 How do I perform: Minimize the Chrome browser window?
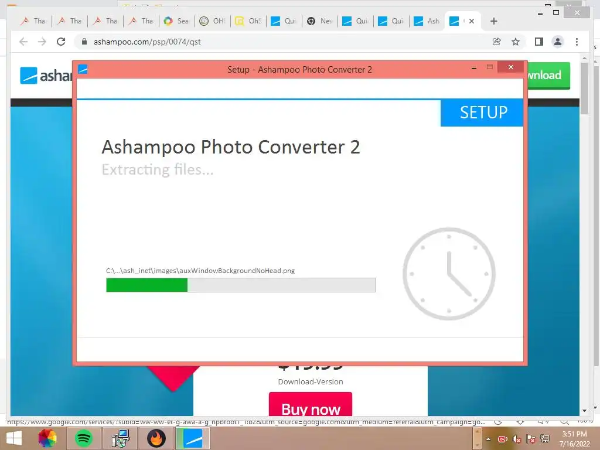[x=540, y=13]
